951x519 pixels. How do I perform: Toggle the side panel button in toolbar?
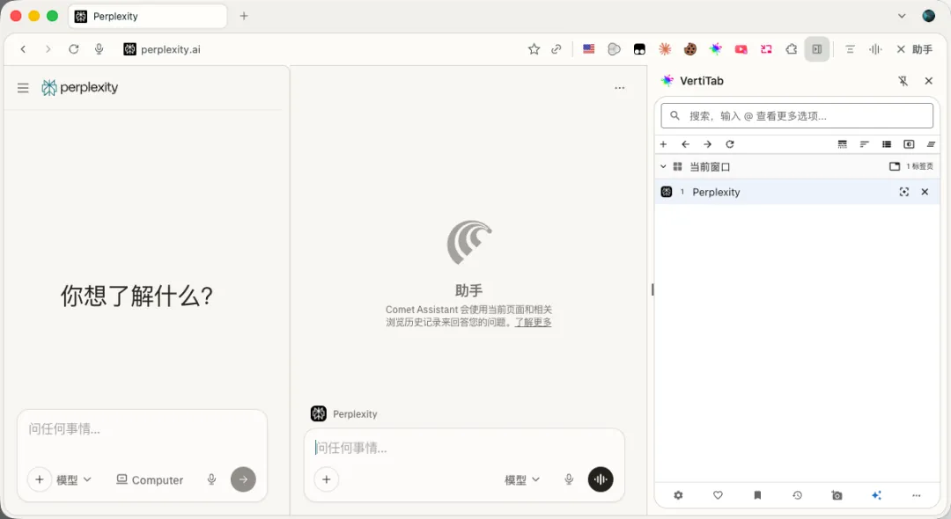(x=817, y=49)
